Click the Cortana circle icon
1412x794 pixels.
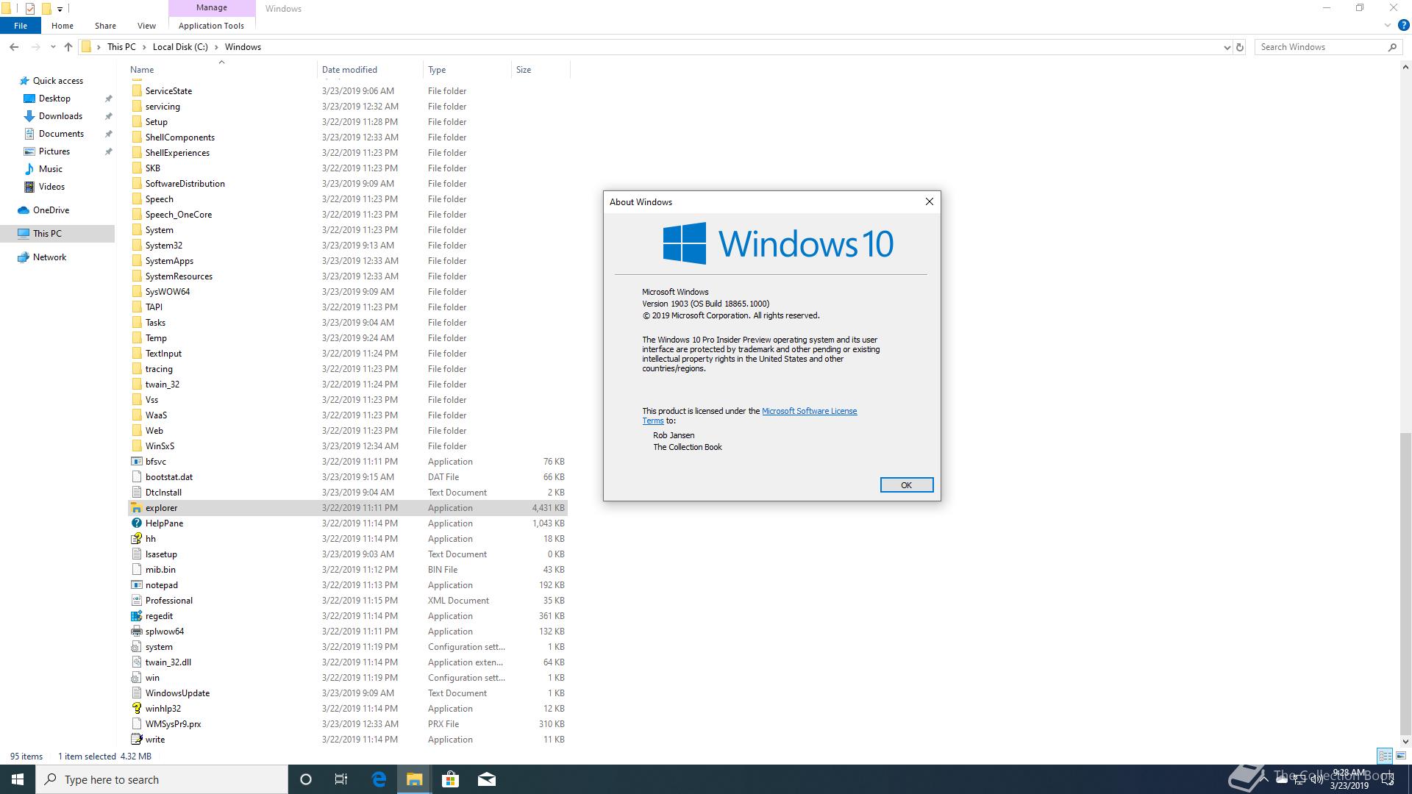point(306,779)
